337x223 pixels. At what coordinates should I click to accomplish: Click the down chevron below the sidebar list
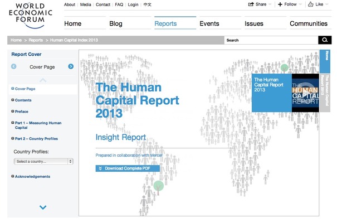tap(43, 207)
